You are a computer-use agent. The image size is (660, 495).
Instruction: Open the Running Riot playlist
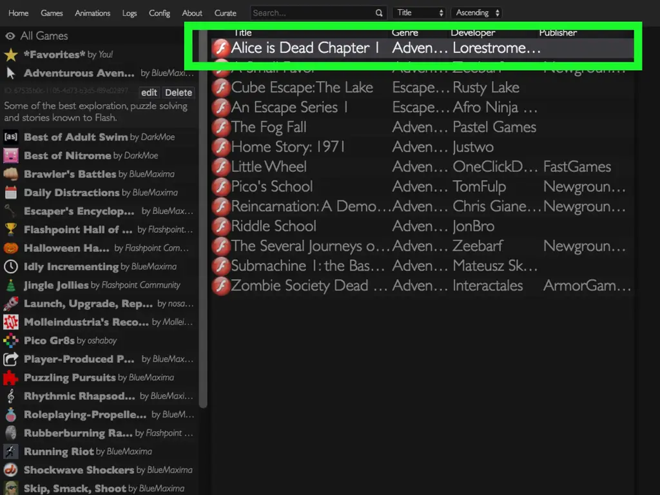99,452
